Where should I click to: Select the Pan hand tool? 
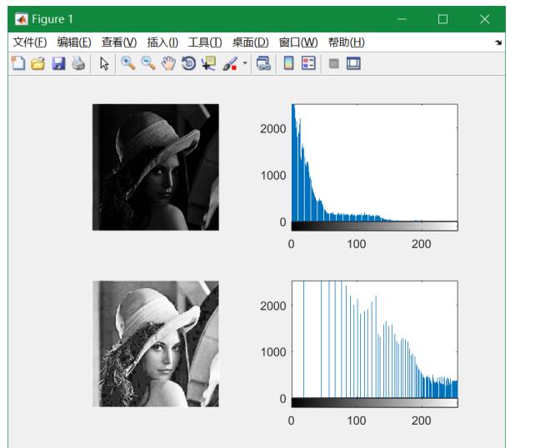point(168,63)
